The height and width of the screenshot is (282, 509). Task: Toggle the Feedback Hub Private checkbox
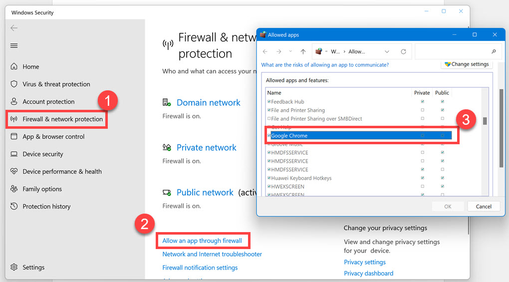(x=422, y=102)
